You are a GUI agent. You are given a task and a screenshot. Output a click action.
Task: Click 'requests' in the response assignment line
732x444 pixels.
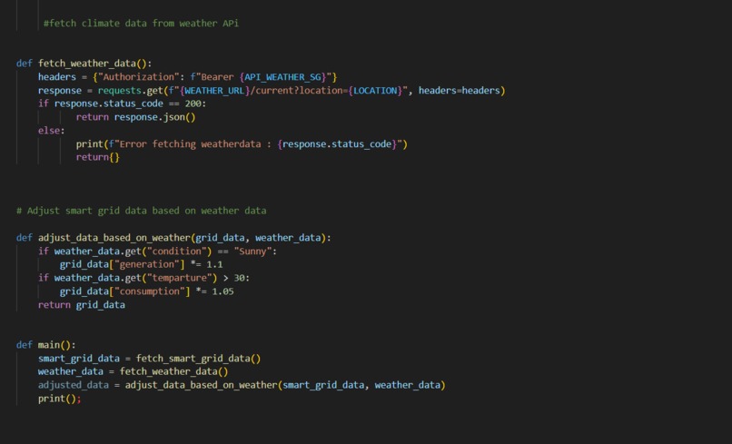[x=120, y=91]
